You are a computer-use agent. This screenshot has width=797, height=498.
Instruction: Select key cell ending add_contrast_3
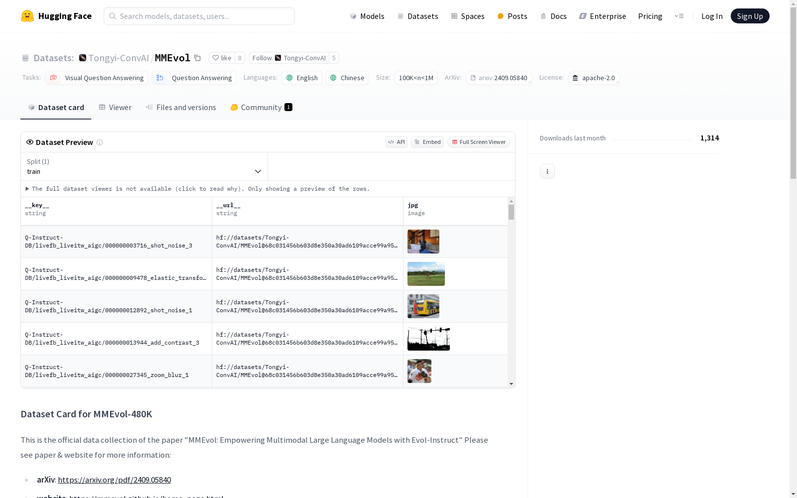(117, 339)
